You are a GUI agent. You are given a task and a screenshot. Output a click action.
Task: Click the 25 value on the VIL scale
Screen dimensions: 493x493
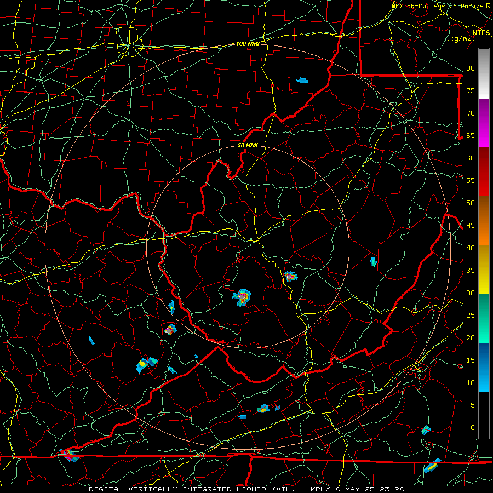(471, 316)
